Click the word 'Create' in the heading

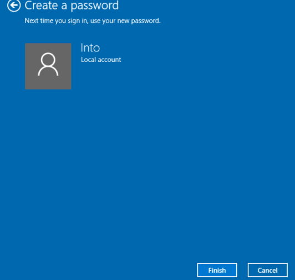click(41, 6)
